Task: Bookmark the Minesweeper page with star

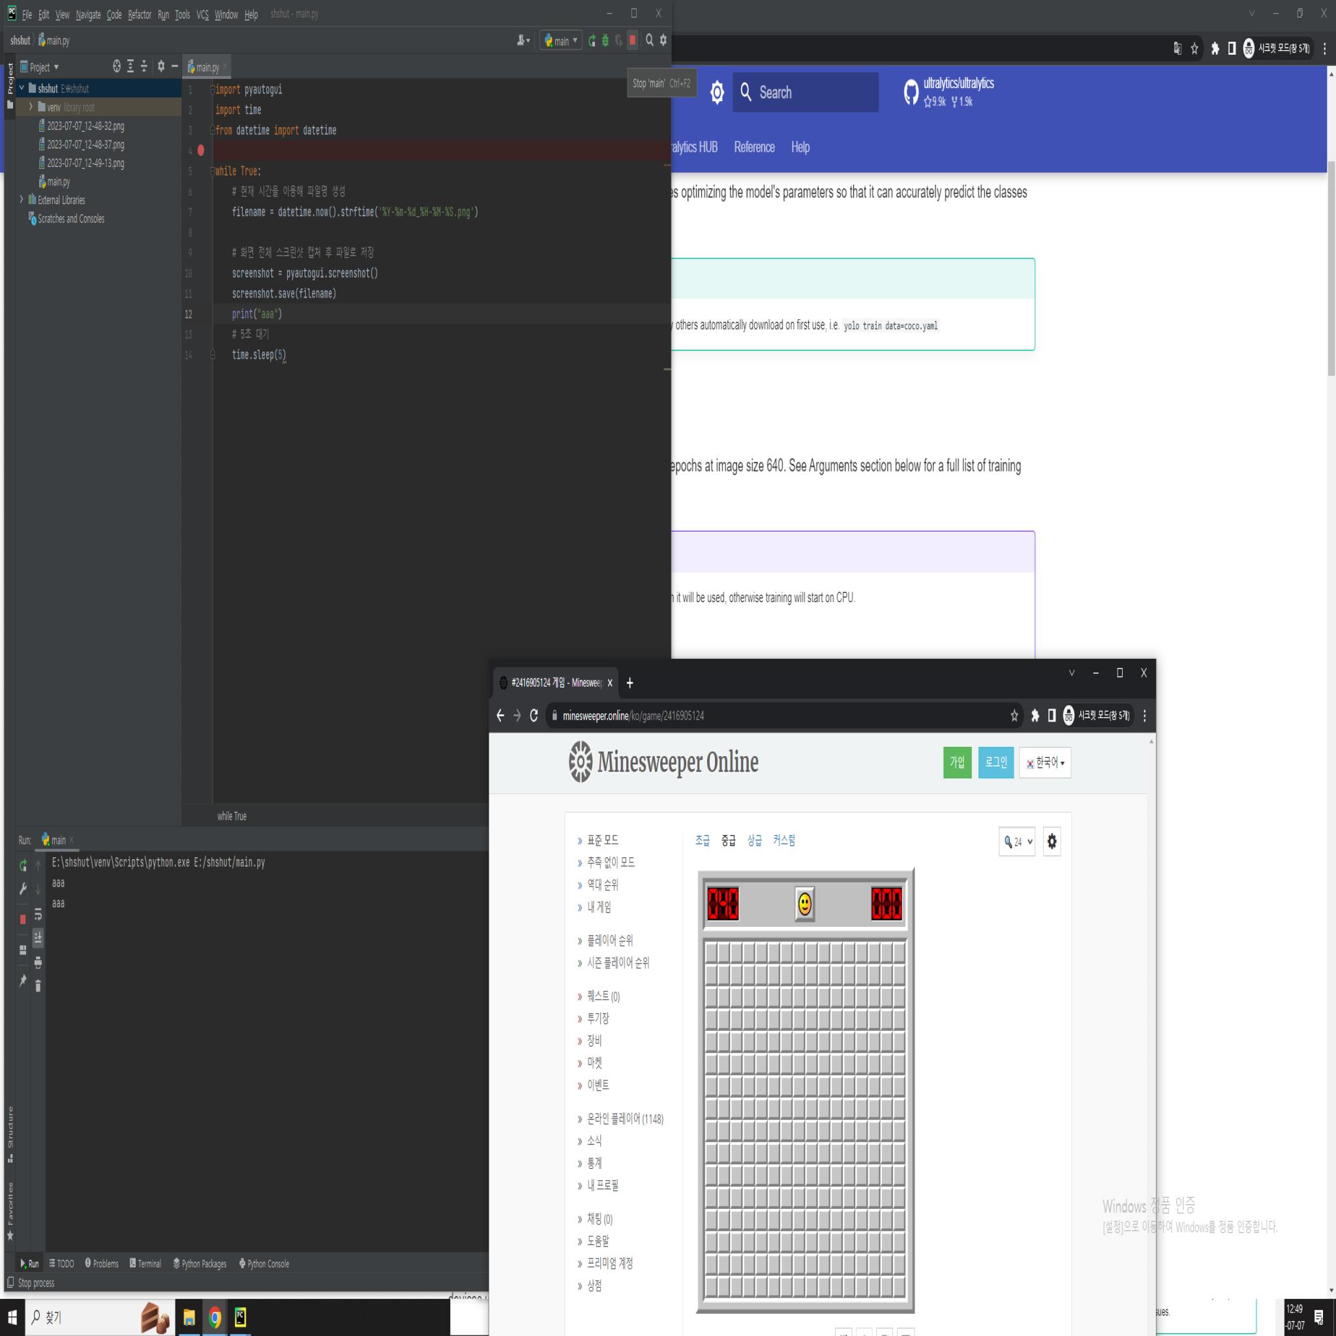Action: pyautogui.click(x=1014, y=716)
